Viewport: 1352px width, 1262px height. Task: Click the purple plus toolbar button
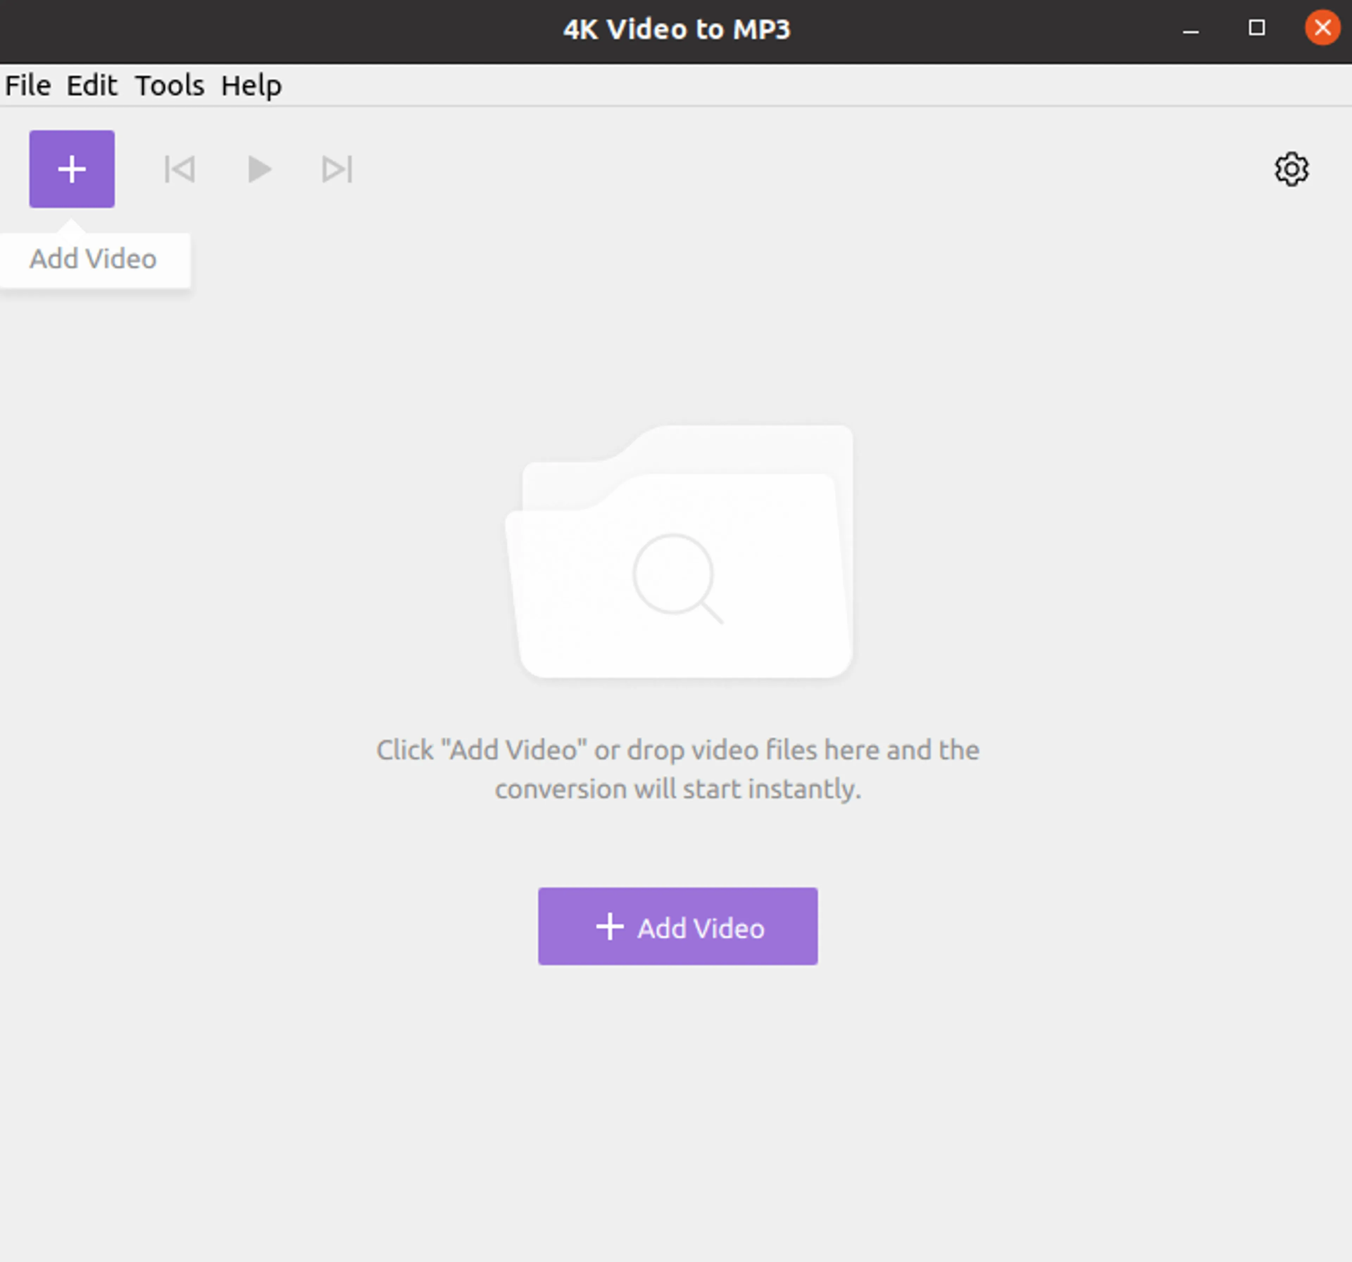[71, 169]
